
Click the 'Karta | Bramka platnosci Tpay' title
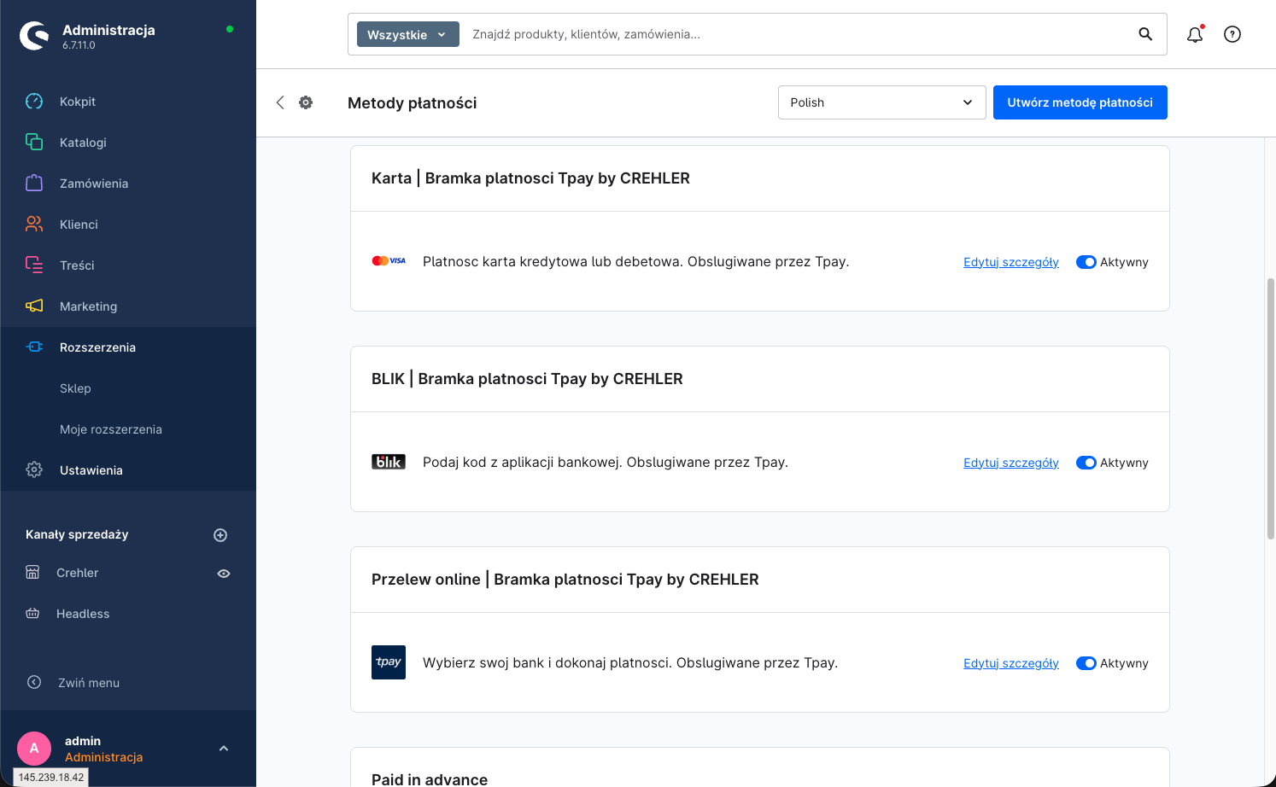coord(530,178)
